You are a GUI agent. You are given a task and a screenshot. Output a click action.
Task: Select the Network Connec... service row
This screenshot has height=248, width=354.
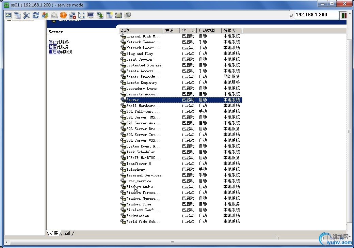pos(181,42)
